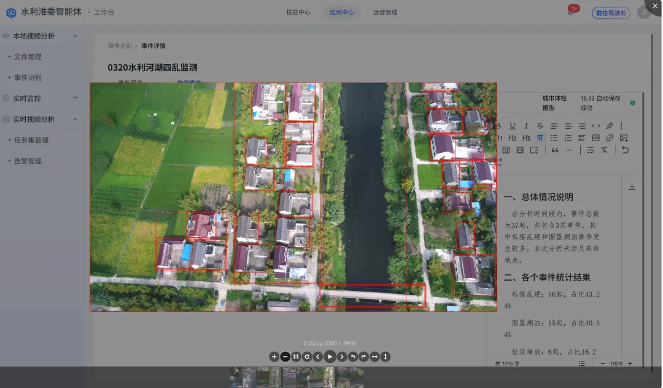Click the 前往驾驶舱 button
This screenshot has width=663, height=388.
click(x=610, y=13)
